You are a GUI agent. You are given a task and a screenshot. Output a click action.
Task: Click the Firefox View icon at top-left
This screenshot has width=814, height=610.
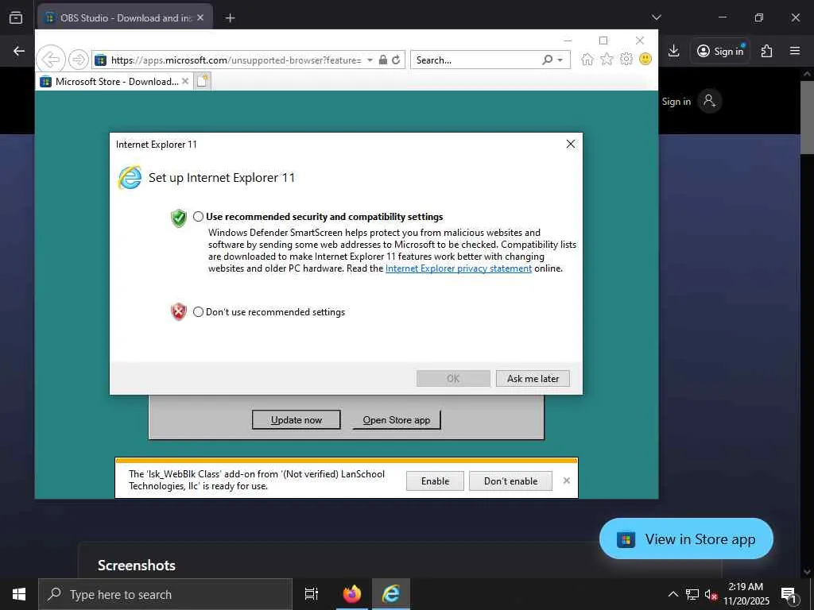16,17
